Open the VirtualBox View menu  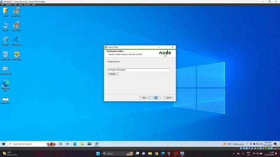click(15, 5)
